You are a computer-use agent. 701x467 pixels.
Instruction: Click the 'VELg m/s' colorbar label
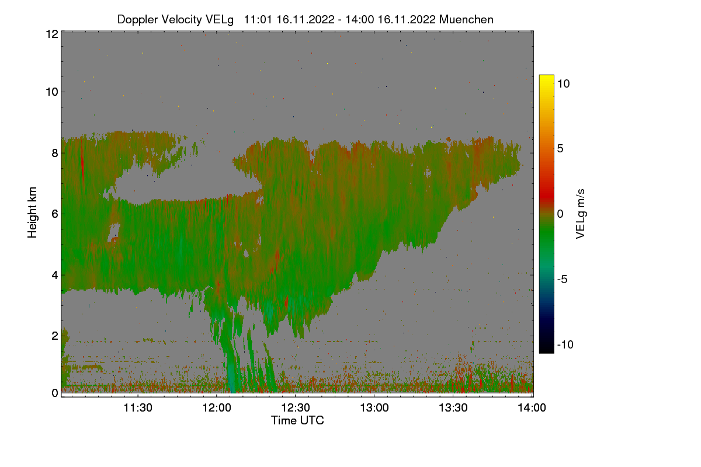click(x=580, y=213)
